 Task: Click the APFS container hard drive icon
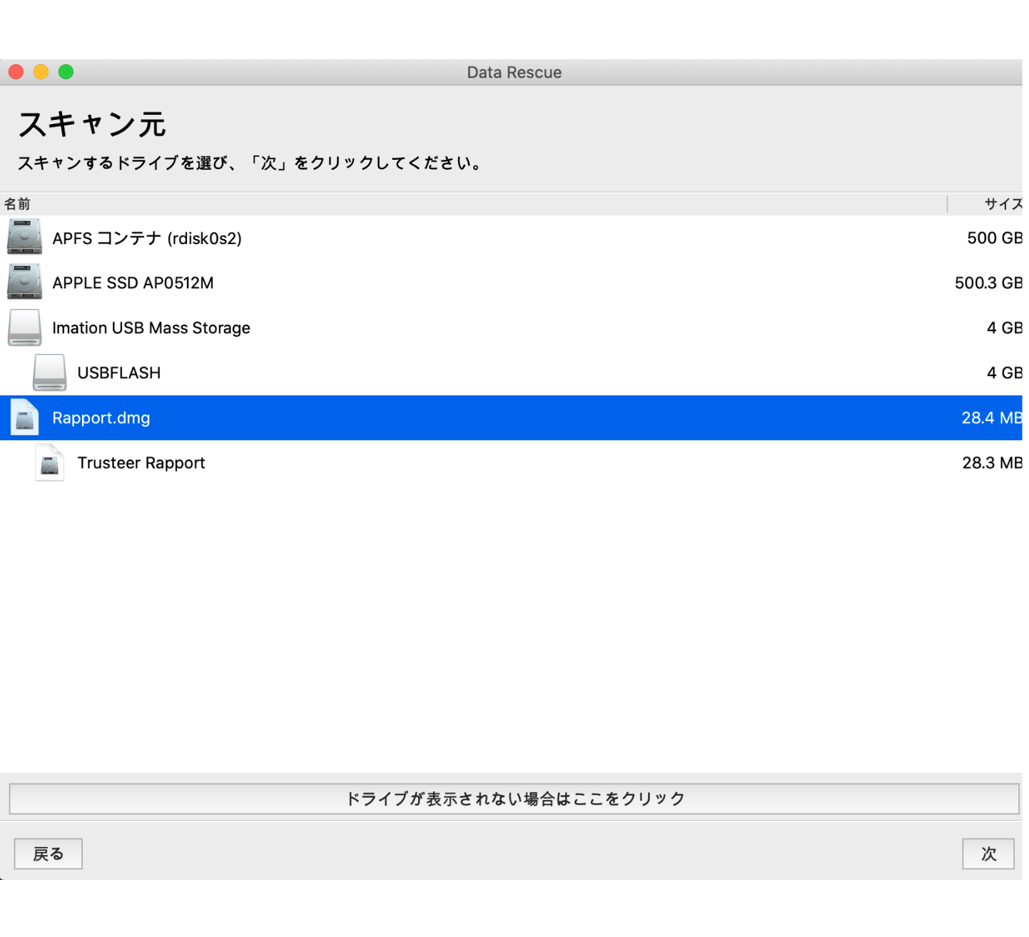(x=24, y=238)
